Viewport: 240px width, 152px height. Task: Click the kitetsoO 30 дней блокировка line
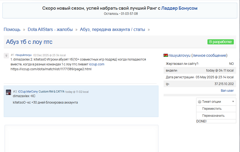45,102
